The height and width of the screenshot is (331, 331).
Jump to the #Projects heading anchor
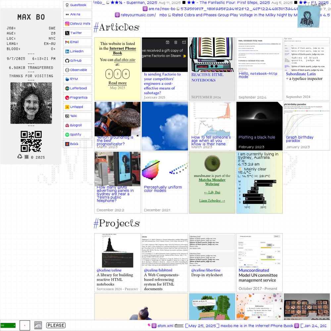pyautogui.click(x=117, y=223)
